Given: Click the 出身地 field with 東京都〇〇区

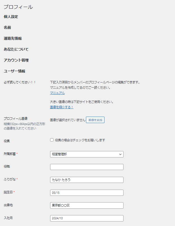Looking at the screenshot, I should (x=87, y=205).
